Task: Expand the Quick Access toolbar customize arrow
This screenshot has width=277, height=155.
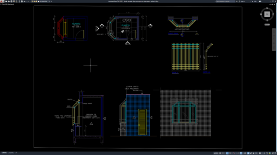Action: point(52,1)
